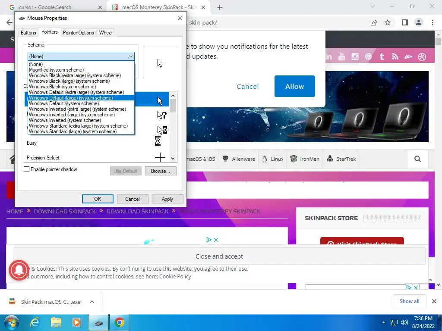The width and height of the screenshot is (442, 331).
Task: Open Chrome profile avatar
Action: pyautogui.click(x=419, y=22)
